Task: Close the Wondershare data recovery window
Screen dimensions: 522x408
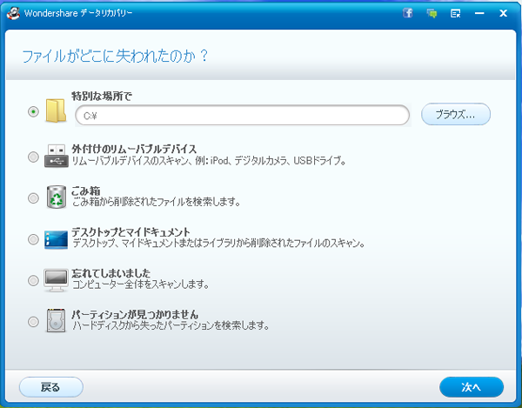Action: pos(504,13)
